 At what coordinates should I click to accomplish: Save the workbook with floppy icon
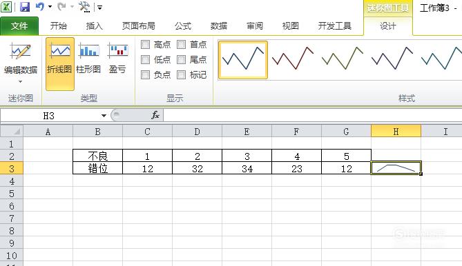click(25, 6)
